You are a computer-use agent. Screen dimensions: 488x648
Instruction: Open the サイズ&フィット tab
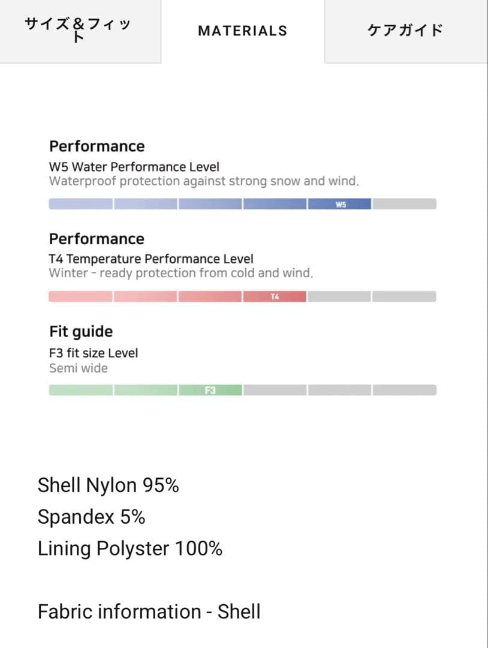pos(80,31)
